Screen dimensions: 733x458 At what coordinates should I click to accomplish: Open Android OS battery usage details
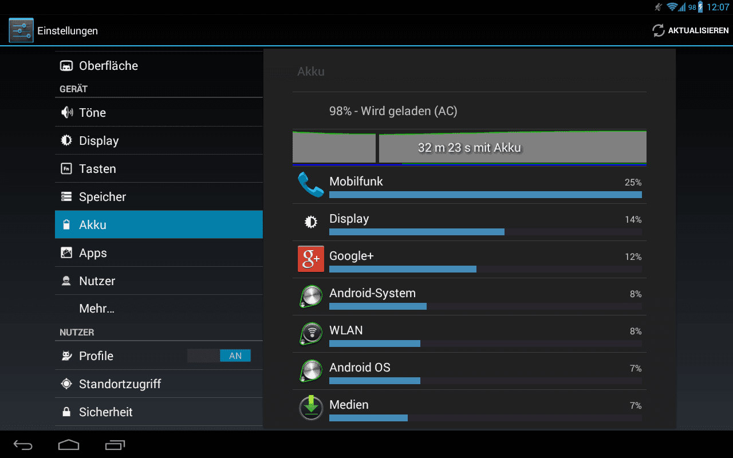470,371
